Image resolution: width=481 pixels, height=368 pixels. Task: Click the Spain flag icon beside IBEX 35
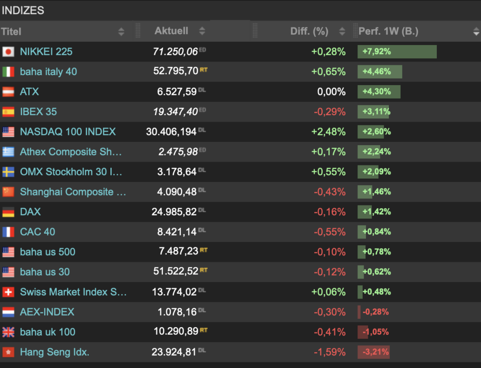pos(8,112)
